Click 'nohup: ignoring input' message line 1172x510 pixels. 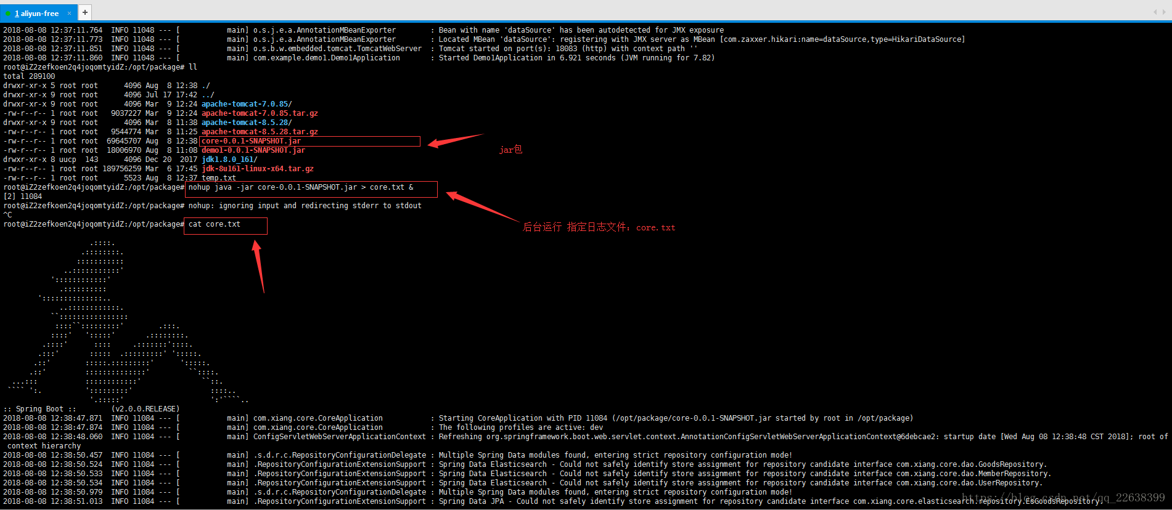[305, 206]
